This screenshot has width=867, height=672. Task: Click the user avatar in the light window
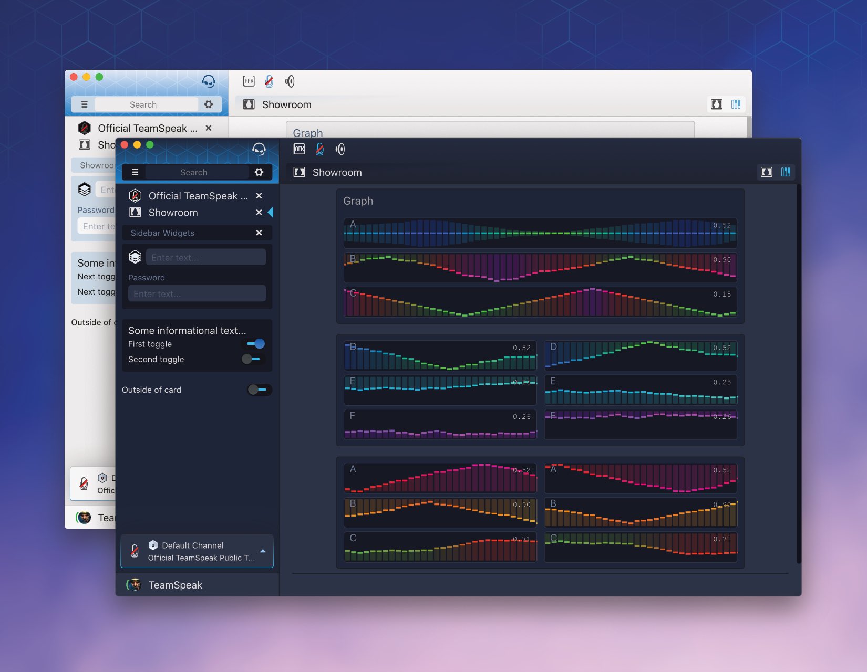[84, 518]
